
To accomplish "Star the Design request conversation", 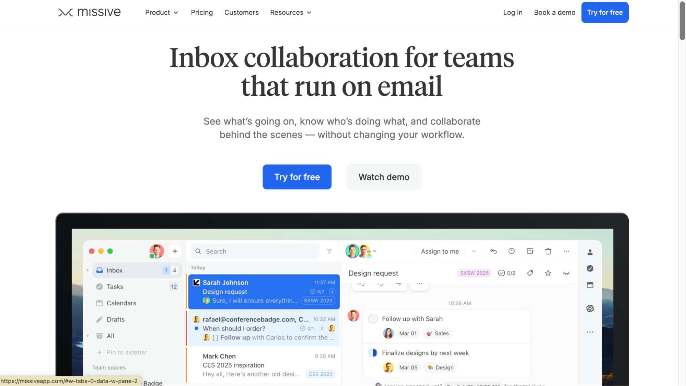I will 548,273.
